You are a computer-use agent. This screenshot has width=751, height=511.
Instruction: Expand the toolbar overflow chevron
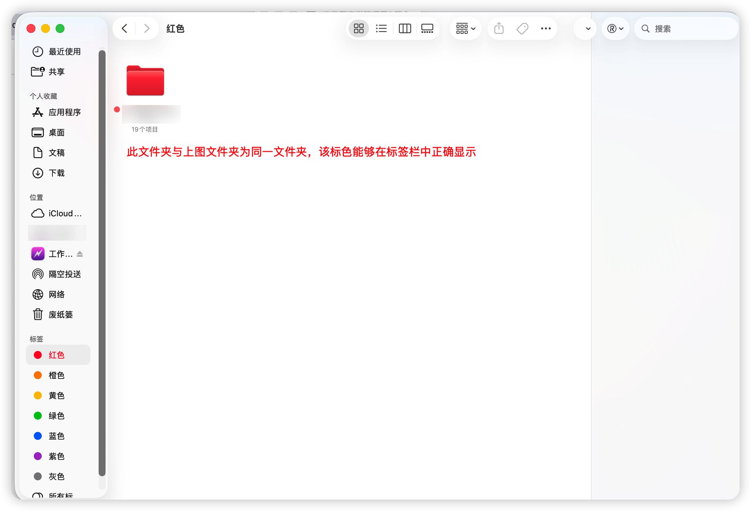(588, 28)
